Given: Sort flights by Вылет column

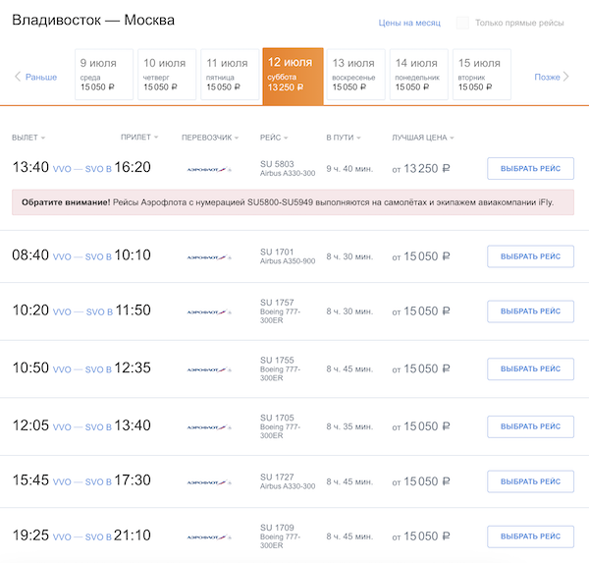Looking at the screenshot, I should [x=28, y=138].
